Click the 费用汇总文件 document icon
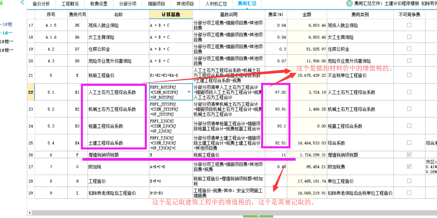The height and width of the screenshot is (218, 437). (x=349, y=4)
